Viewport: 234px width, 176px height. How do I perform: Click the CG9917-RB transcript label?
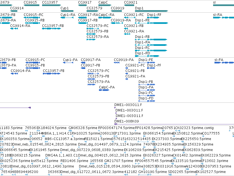[x=88, y=20]
